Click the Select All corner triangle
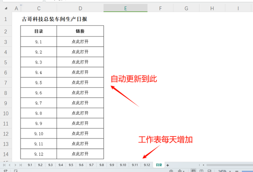This screenshot has width=253, height=172. (x=6, y=8)
